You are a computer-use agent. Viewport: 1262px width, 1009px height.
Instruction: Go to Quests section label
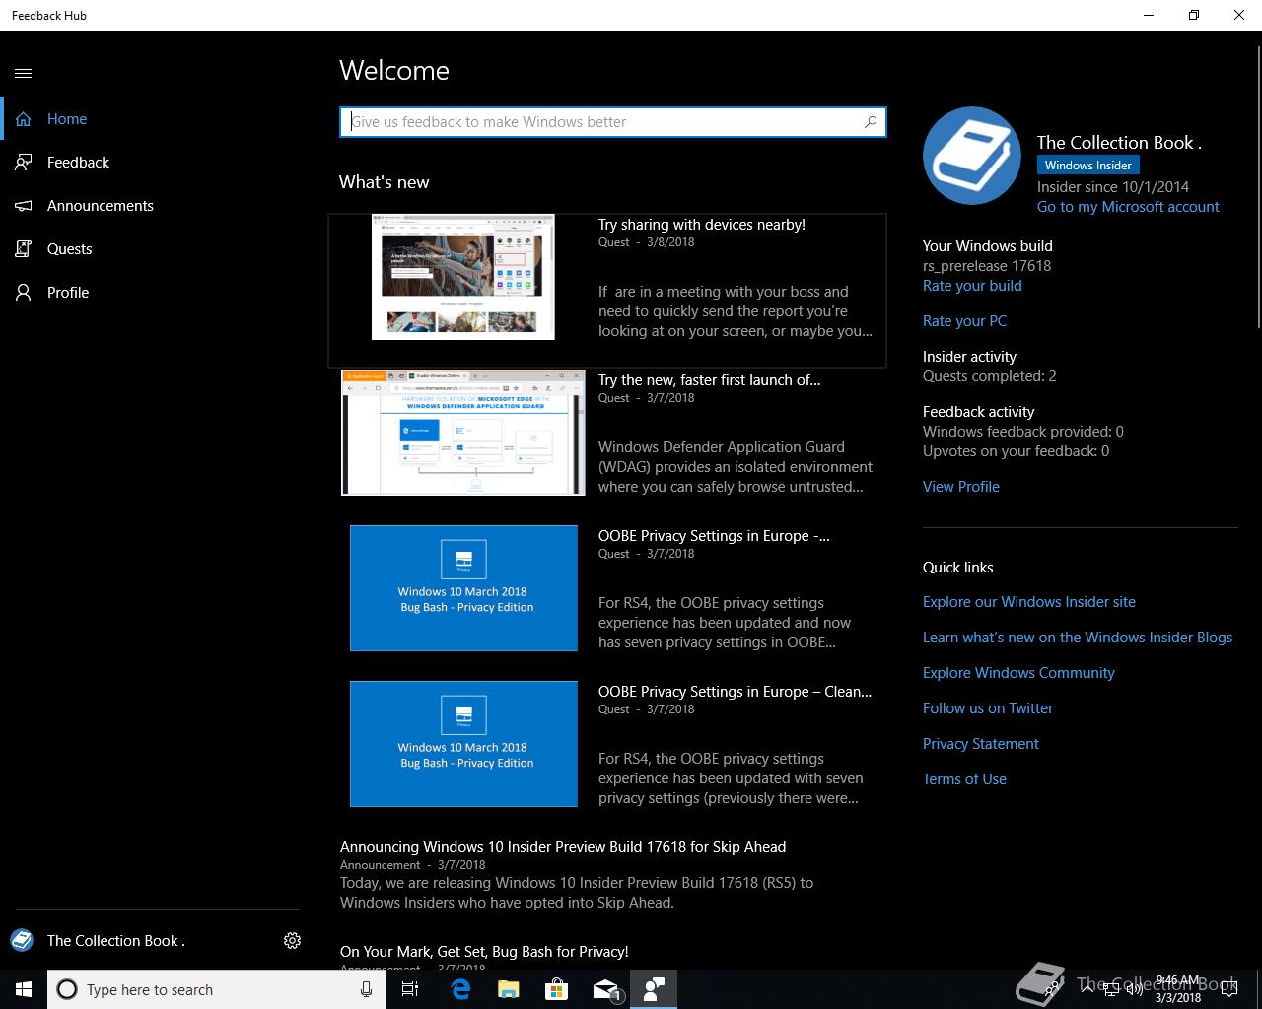tap(70, 249)
